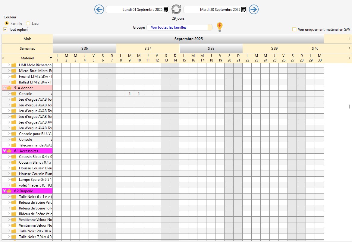Click Console booking cell on Tuesday 9
Viewport: 352px width, 242px height.
(130, 94)
